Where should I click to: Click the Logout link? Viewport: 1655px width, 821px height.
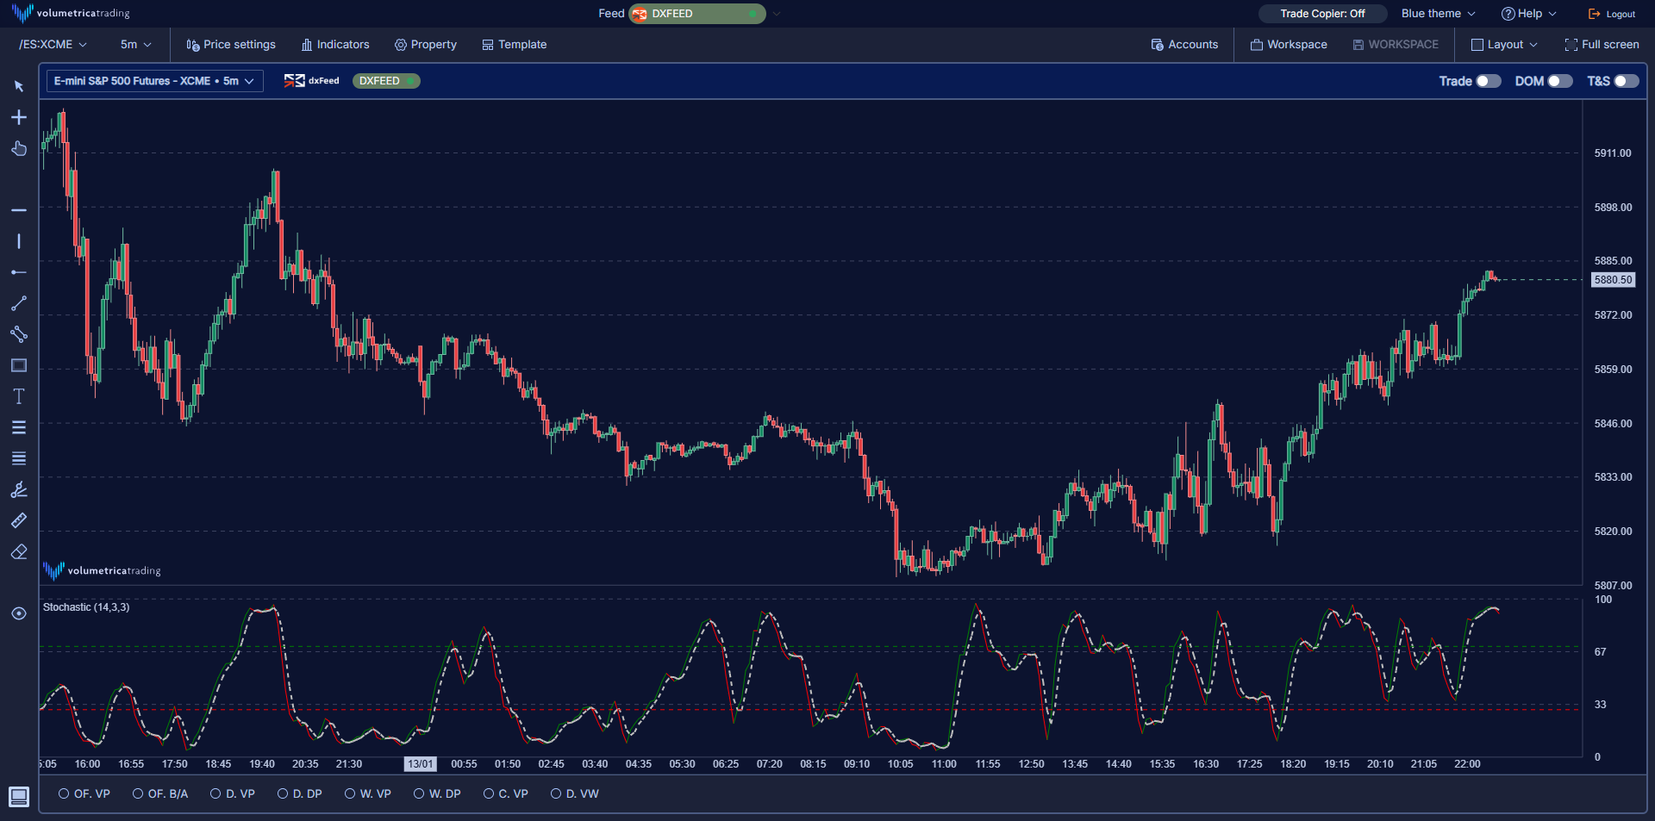click(1612, 14)
